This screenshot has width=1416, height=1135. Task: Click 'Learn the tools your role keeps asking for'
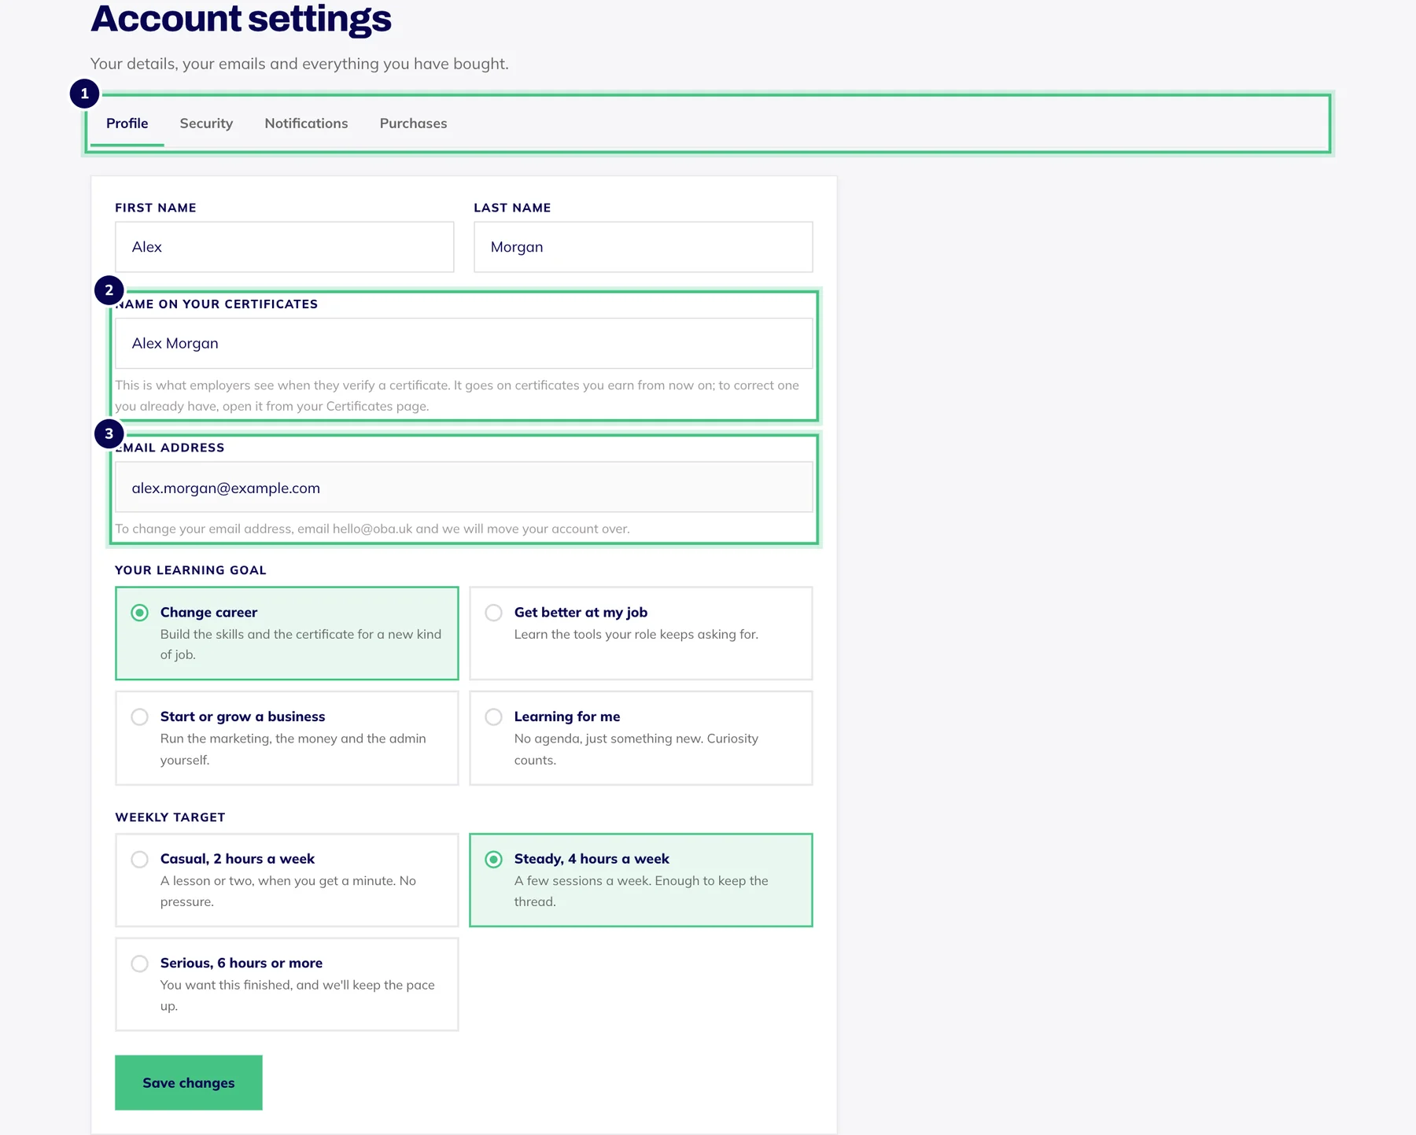click(x=636, y=634)
